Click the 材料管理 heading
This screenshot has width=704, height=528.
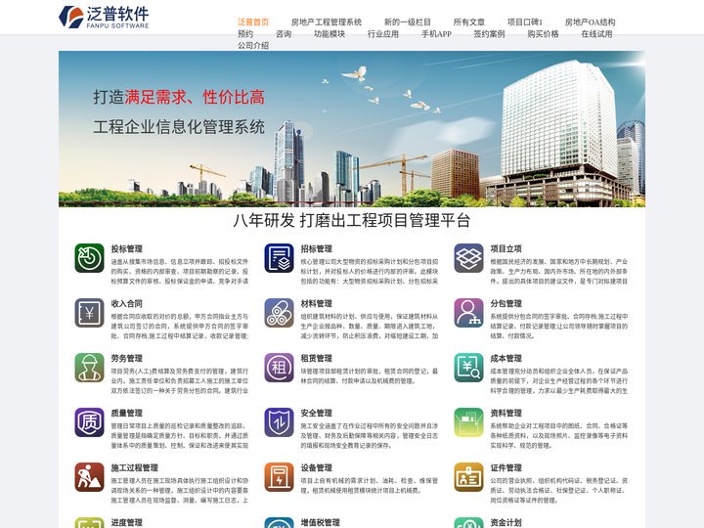317,303
